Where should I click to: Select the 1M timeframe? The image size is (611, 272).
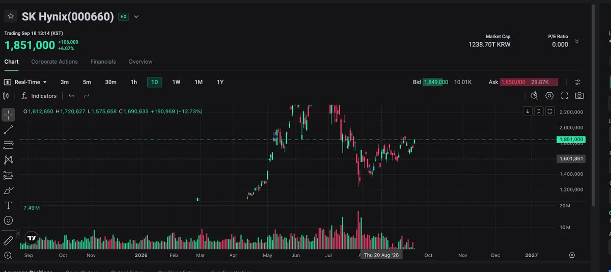click(x=199, y=82)
